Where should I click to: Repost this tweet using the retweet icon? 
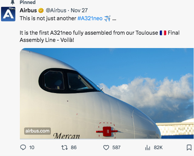coord(65,148)
